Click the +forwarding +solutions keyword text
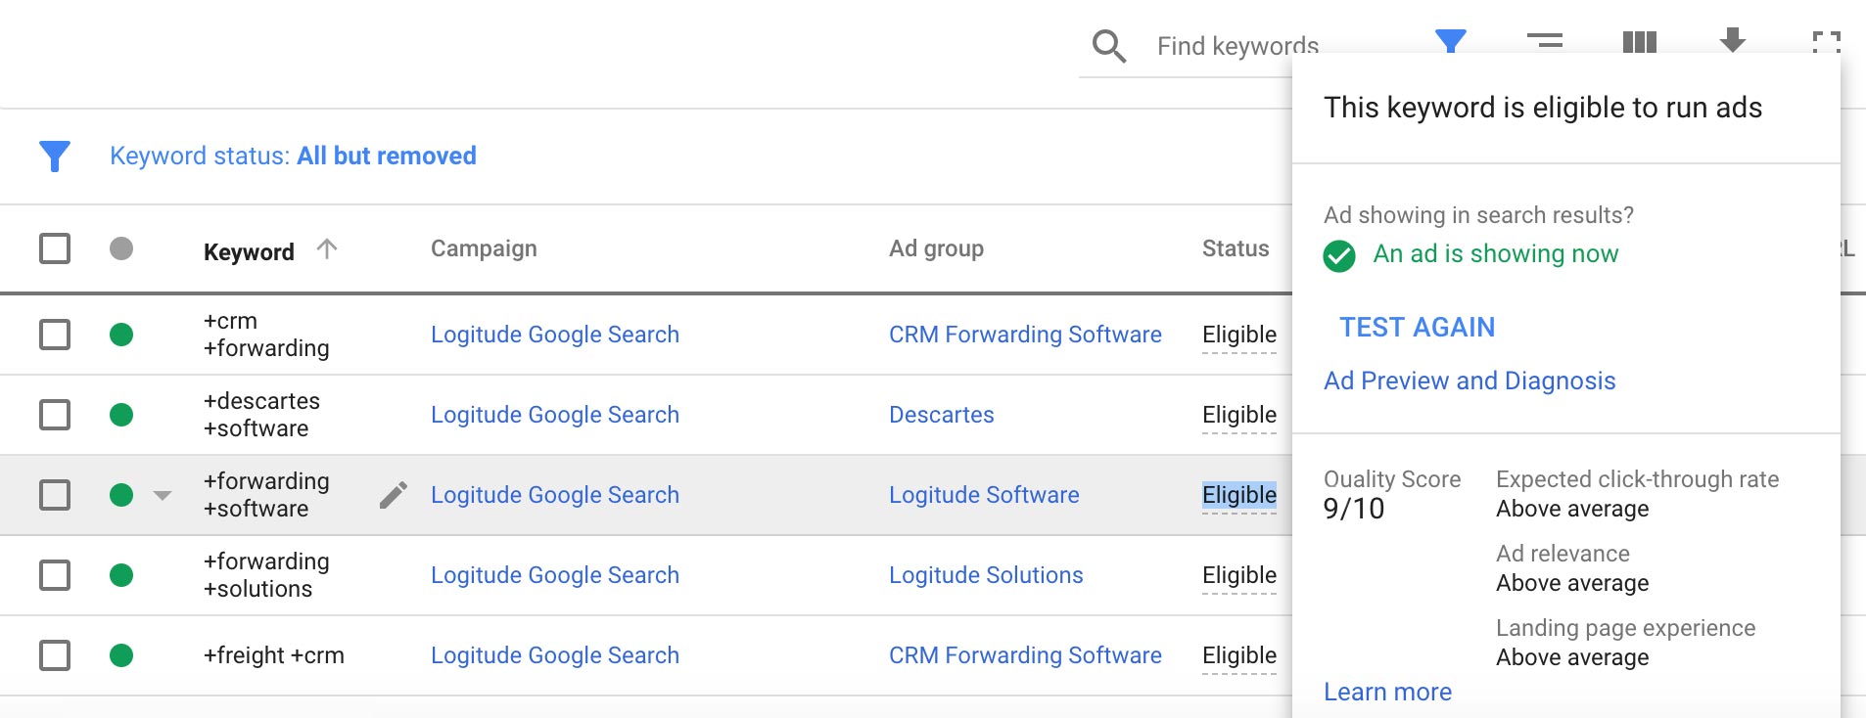Image resolution: width=1866 pixels, height=718 pixels. click(266, 575)
